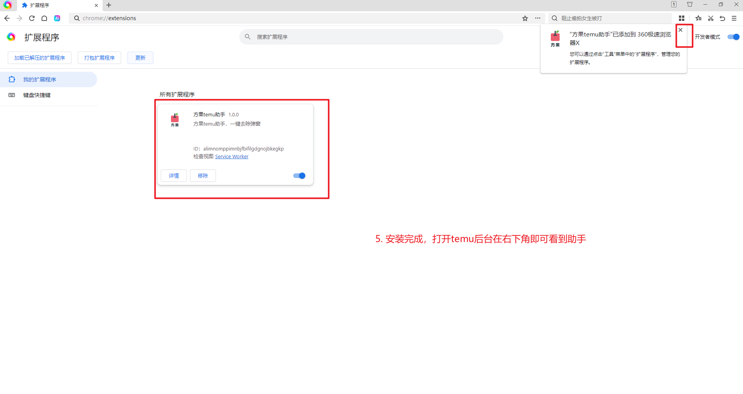The height and width of the screenshot is (394, 743).
Task: Reload the extensions page
Action: pos(32,18)
